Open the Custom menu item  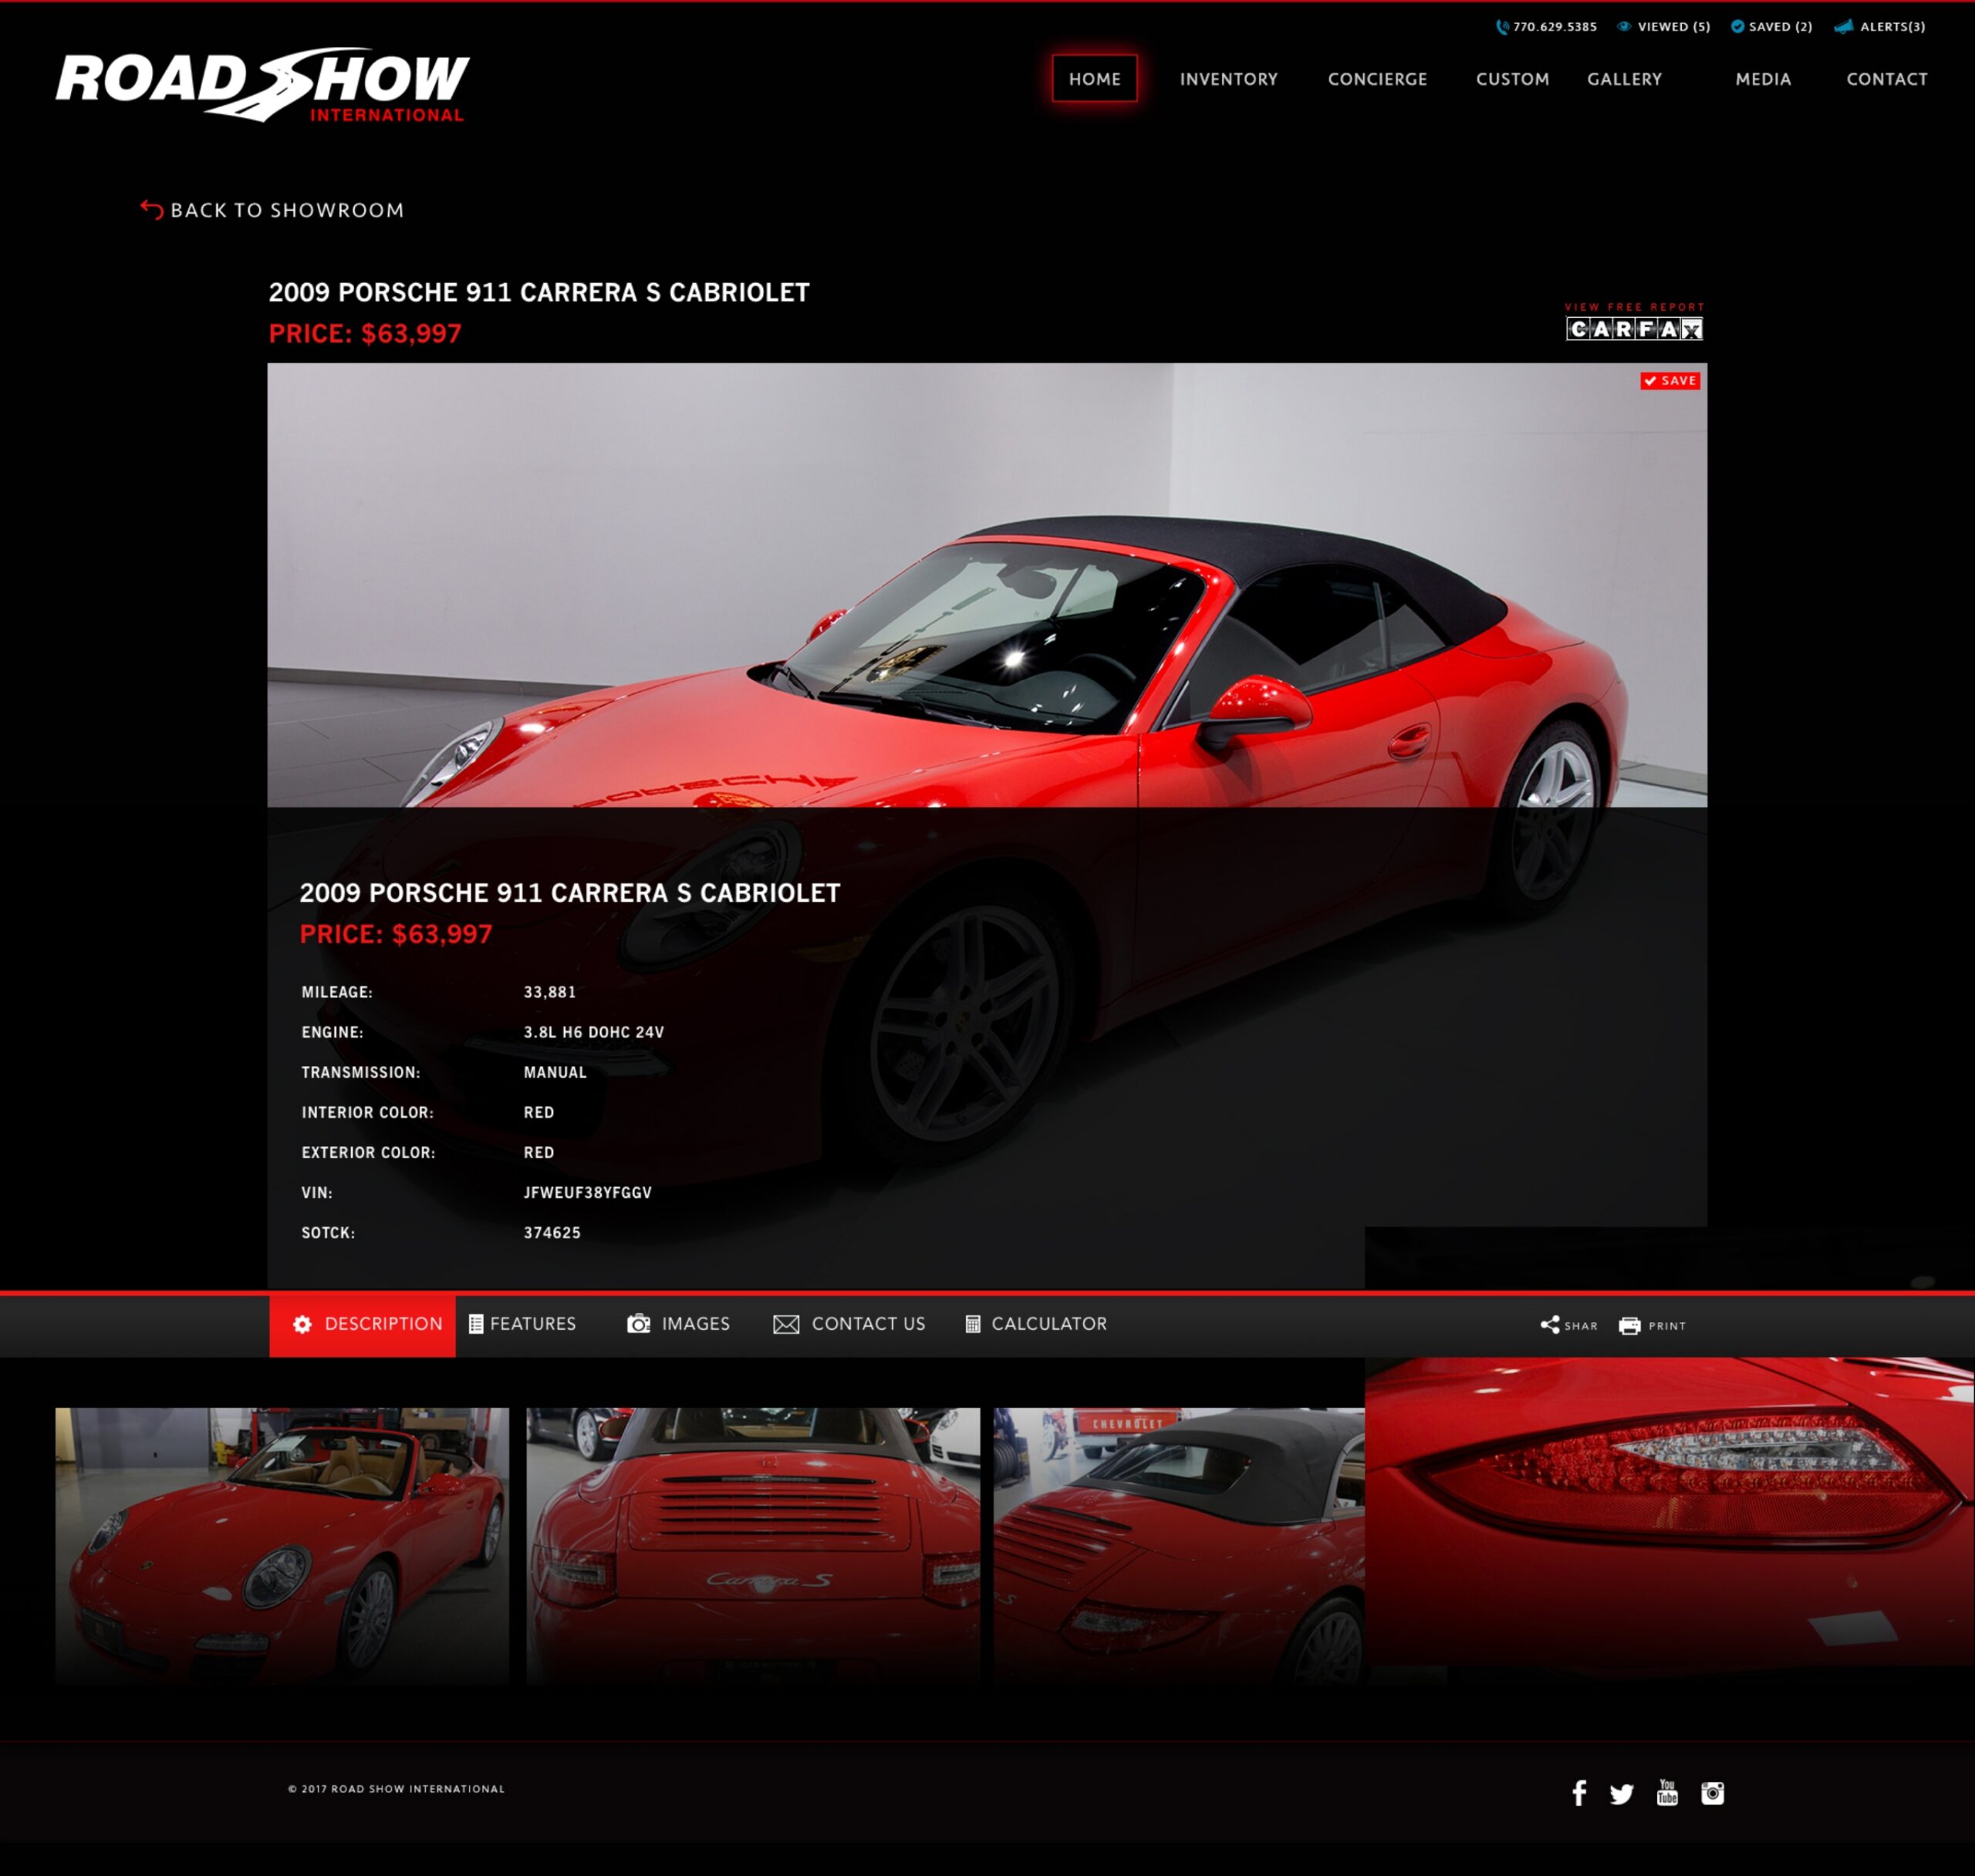point(1512,79)
